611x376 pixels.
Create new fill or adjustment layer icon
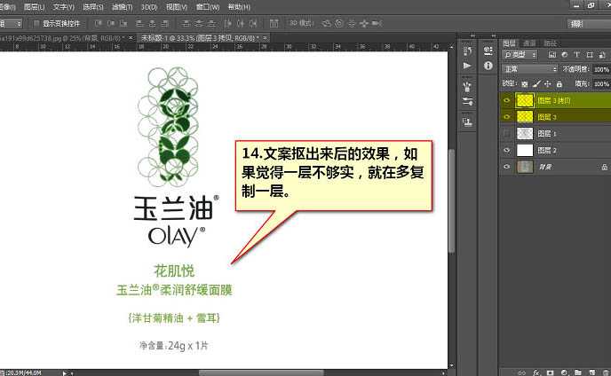(x=564, y=372)
